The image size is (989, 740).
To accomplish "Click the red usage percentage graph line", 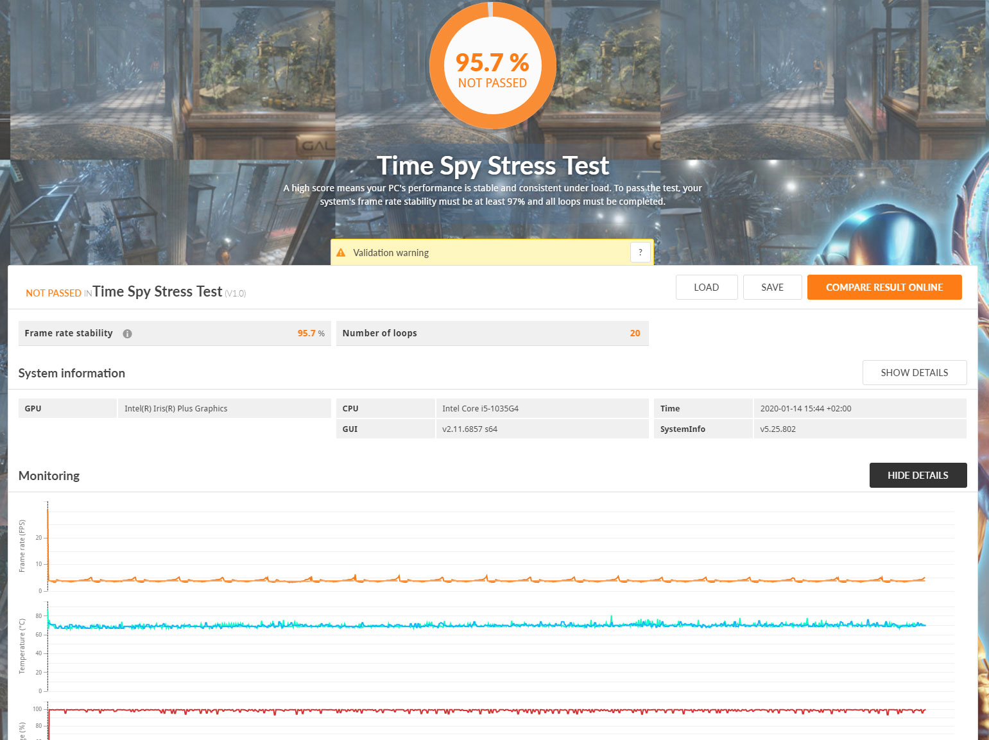I will [x=488, y=710].
